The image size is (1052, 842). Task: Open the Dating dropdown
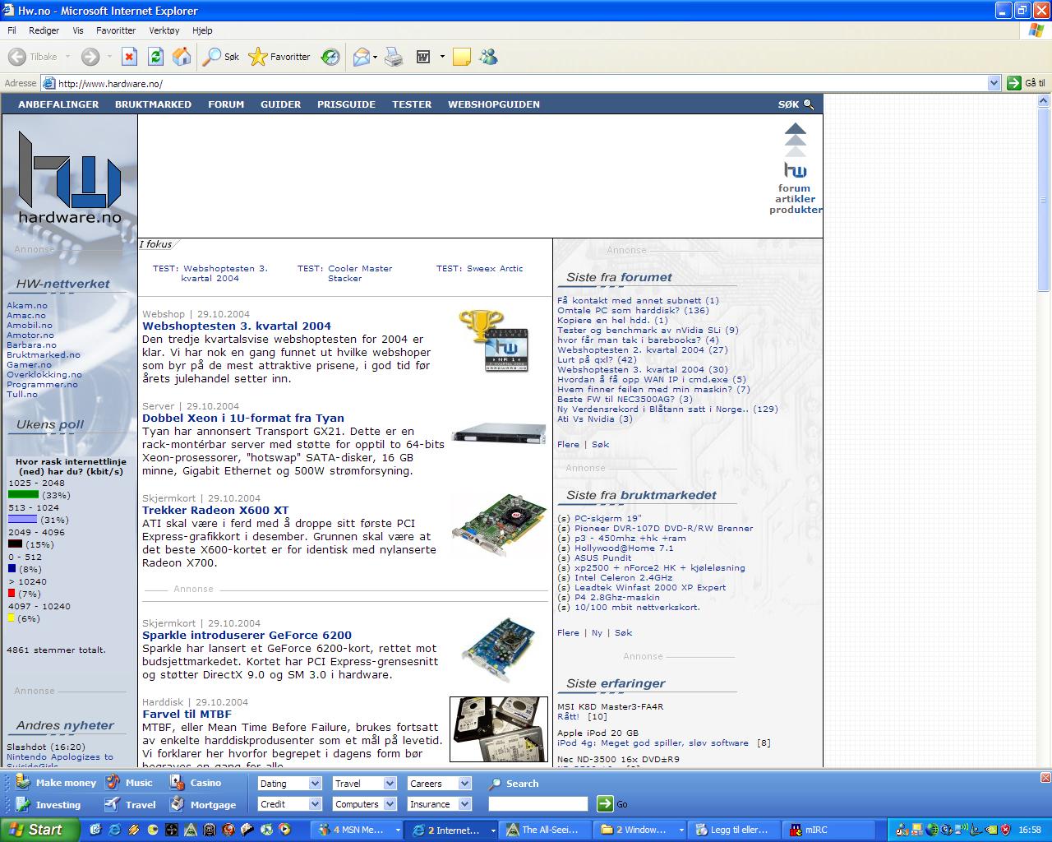[x=289, y=783]
